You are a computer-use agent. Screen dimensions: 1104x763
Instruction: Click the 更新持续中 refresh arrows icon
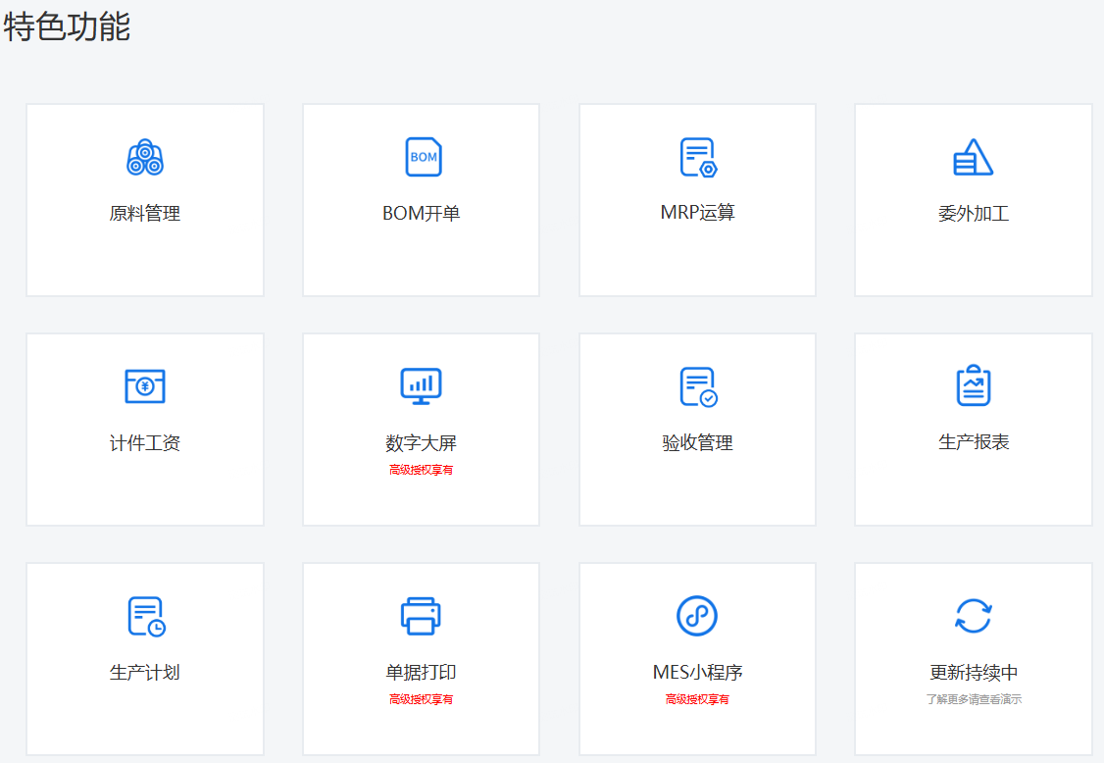(974, 616)
